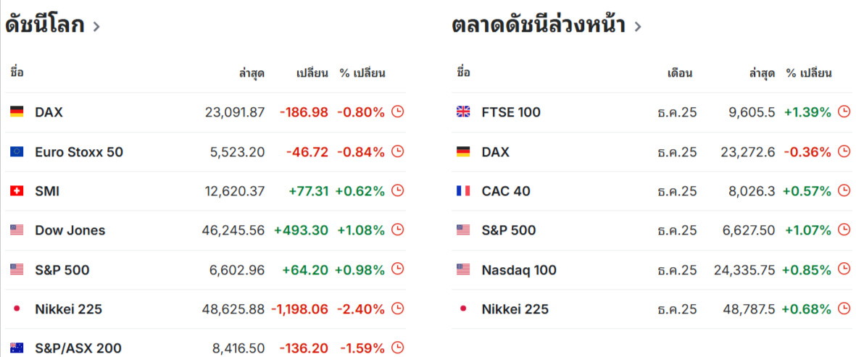856x357 pixels.
Task: Click the ตลาดดัชนีล่วงหน้า heading
Action: click(x=538, y=25)
